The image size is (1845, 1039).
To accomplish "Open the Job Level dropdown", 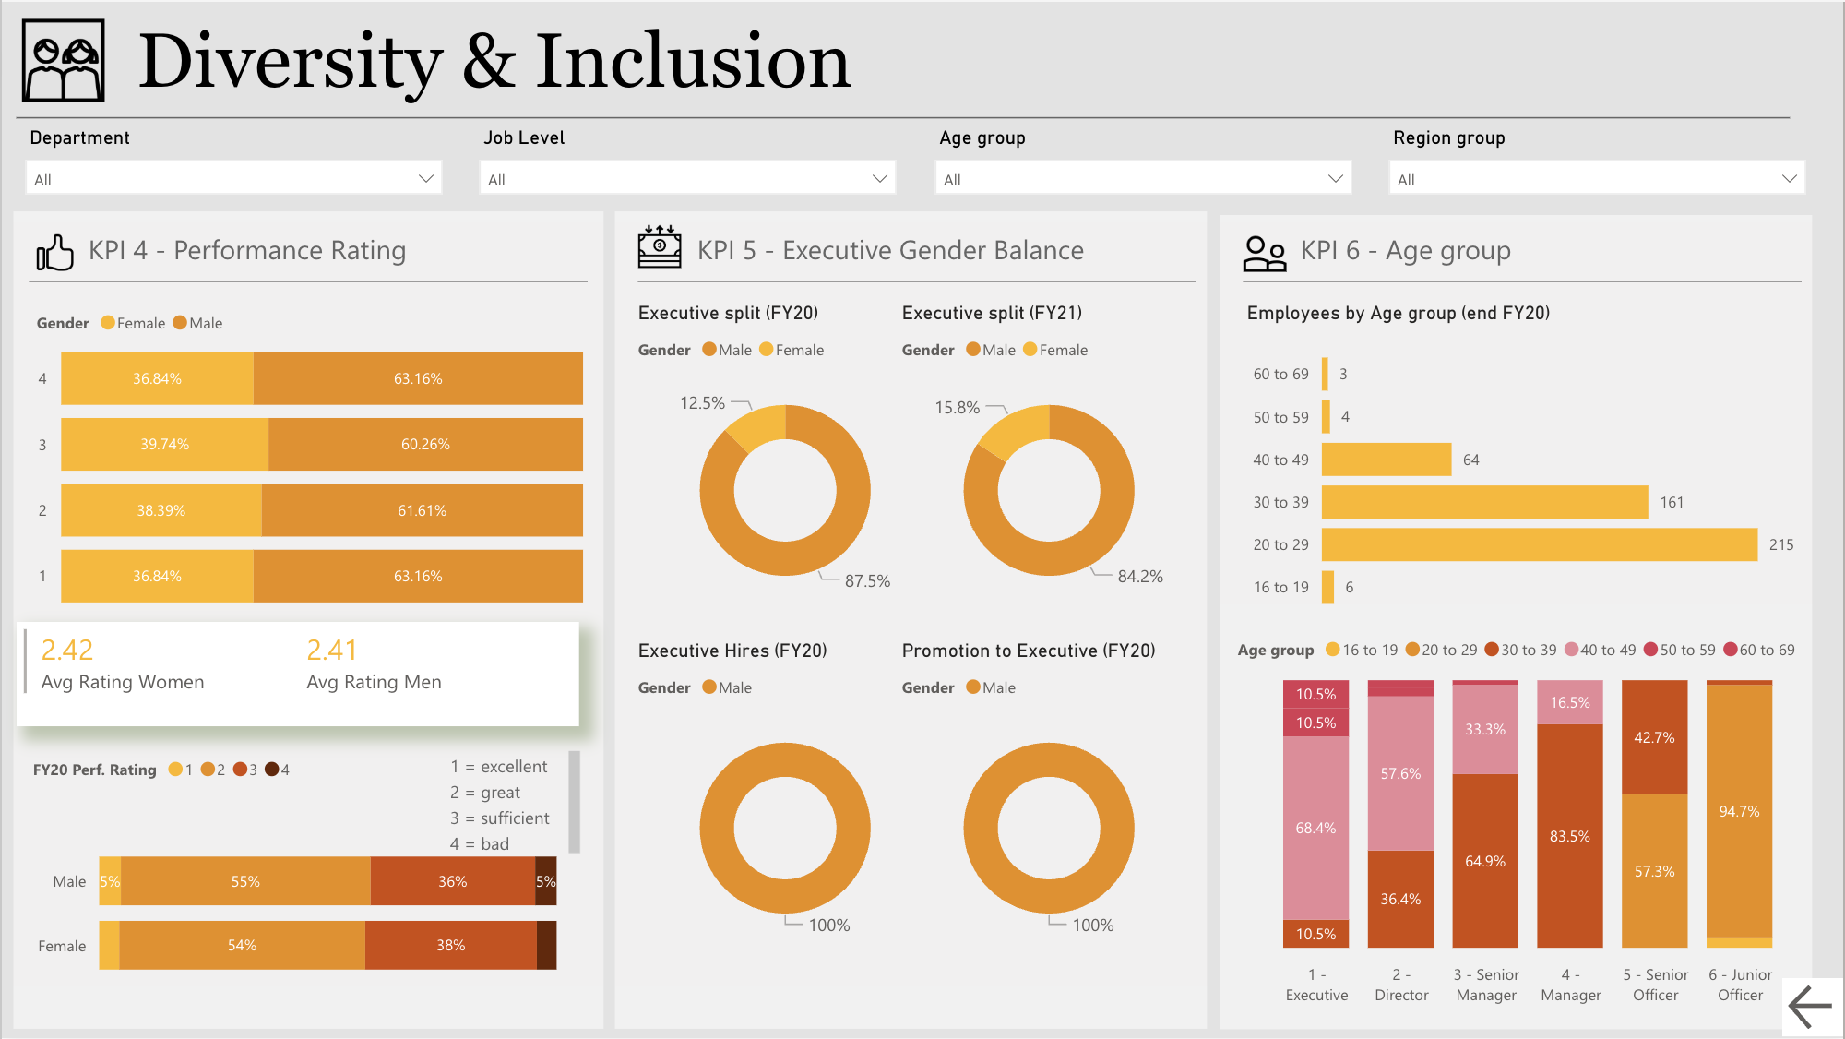I will 687,179.
